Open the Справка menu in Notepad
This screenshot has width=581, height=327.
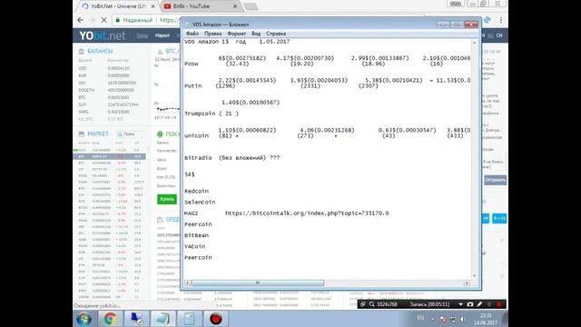click(276, 34)
